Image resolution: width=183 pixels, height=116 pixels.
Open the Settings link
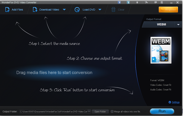176,102
